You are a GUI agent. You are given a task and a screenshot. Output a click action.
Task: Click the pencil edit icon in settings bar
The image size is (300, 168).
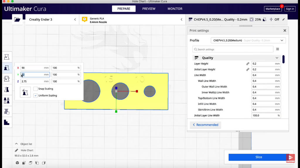[x=284, y=20]
